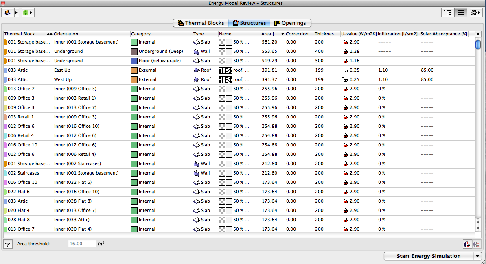Screen dimensions: 486x264
Task: Click the lock icon in the 020 Flat 4 row
Action: [345, 211]
